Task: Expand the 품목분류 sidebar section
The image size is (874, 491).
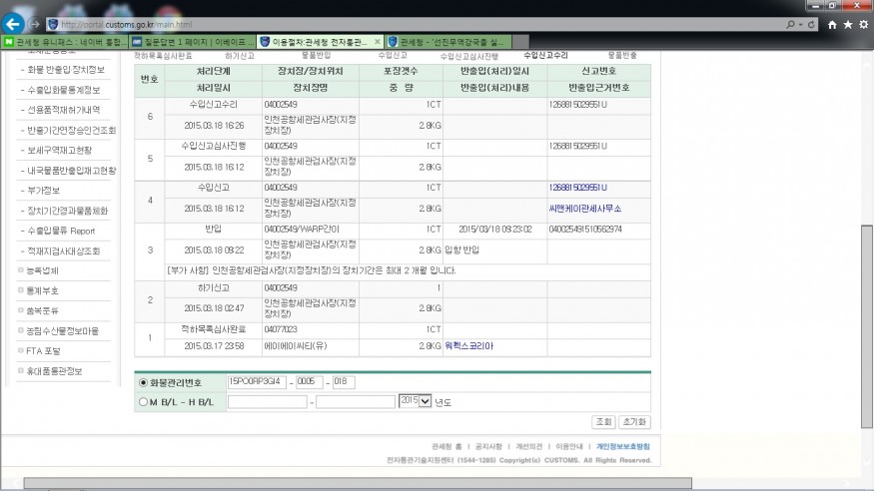Action: 42,310
